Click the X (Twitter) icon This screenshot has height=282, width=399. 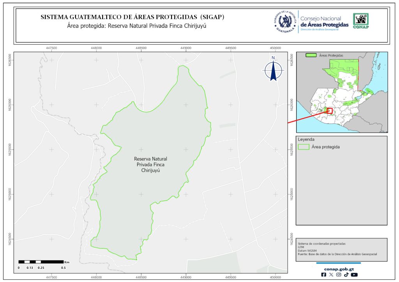(331, 275)
